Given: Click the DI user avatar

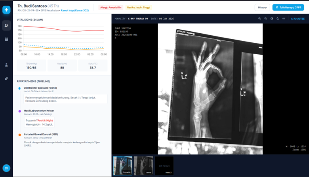Looking at the screenshot, I should point(6,168).
